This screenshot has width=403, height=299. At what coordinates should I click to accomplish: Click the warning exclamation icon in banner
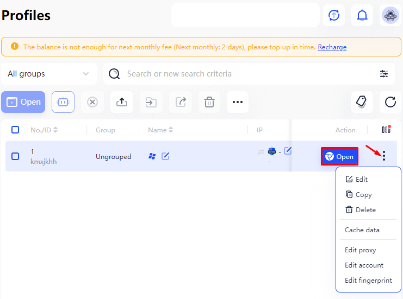pos(15,47)
